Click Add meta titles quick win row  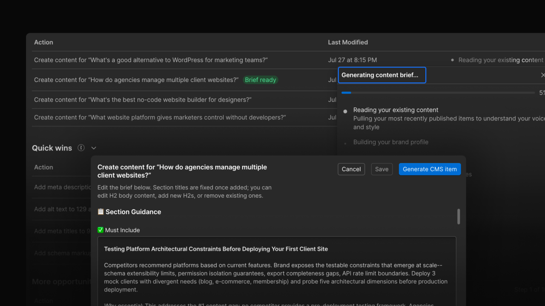[x=63, y=231]
